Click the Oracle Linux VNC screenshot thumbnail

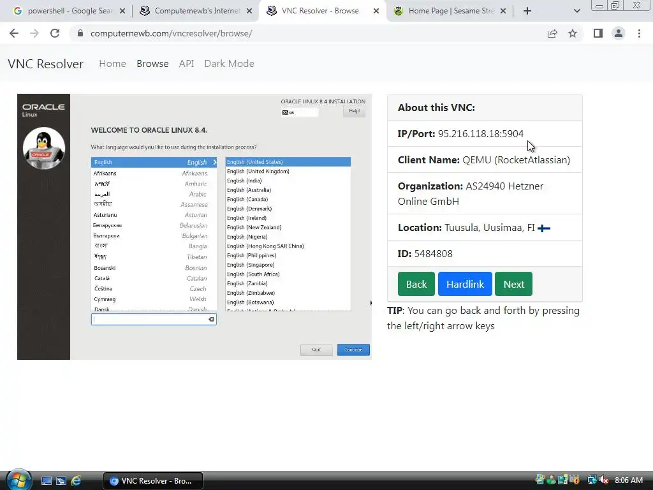[194, 226]
